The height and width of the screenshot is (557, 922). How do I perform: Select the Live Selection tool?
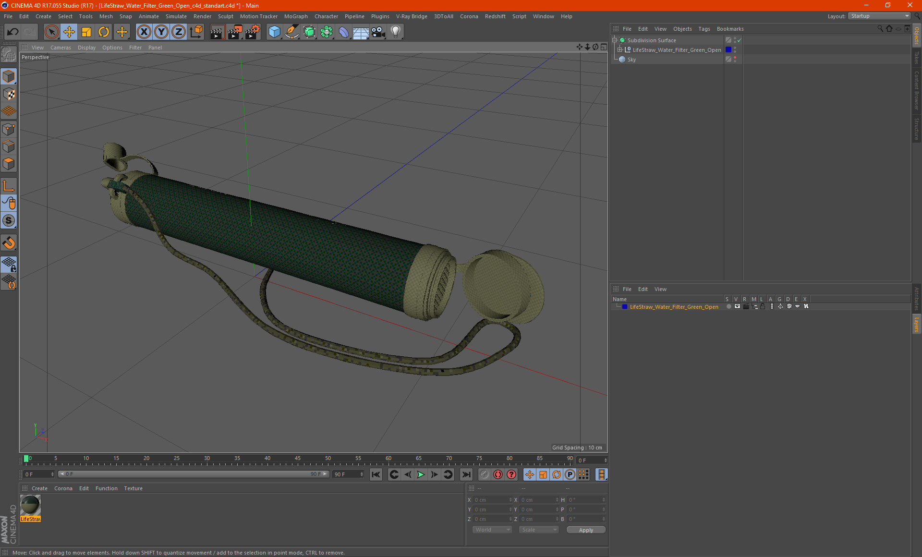[x=51, y=32]
